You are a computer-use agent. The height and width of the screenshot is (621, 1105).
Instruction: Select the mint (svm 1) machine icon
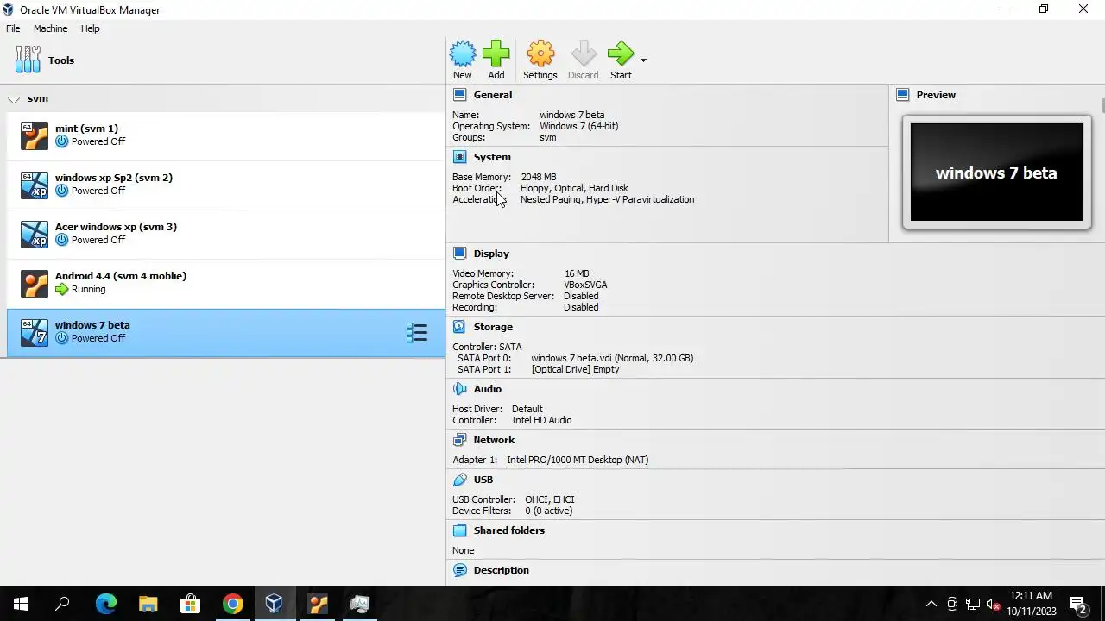coord(35,135)
